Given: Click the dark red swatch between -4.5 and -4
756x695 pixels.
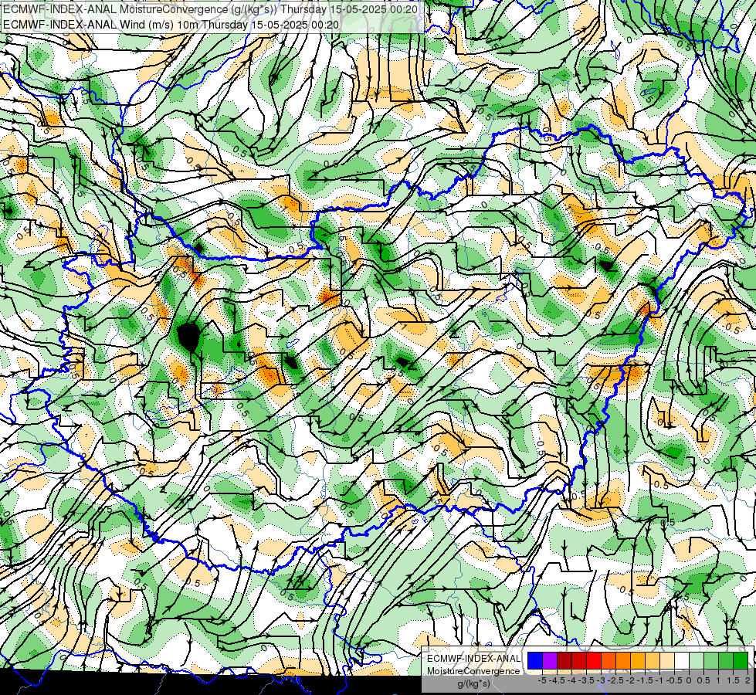Looking at the screenshot, I should point(564,660).
